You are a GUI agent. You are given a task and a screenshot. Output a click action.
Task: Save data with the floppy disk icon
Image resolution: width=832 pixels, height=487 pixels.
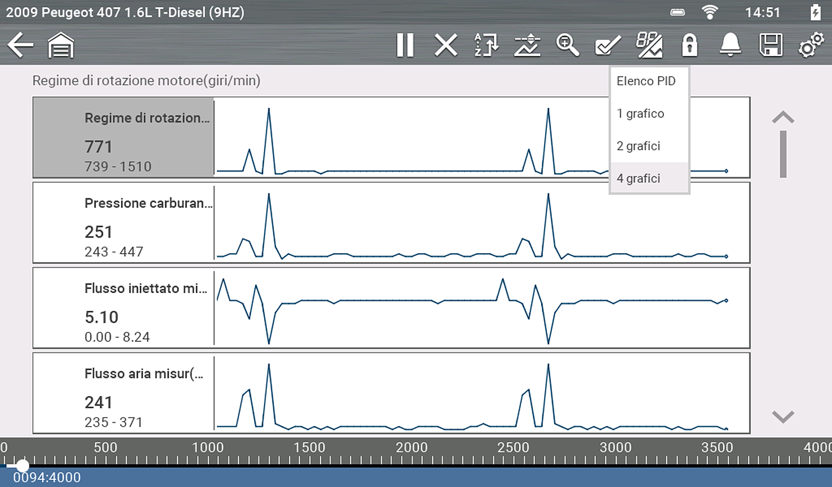(770, 45)
